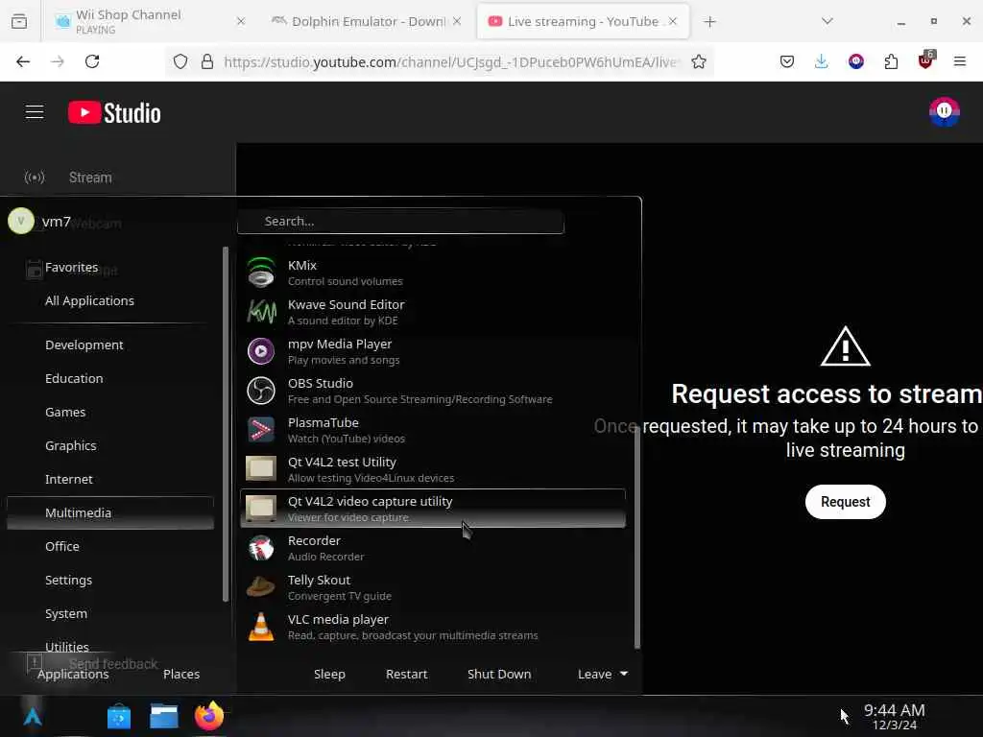Click vm7 user avatar in launcher
The image size is (983, 737).
(21, 222)
